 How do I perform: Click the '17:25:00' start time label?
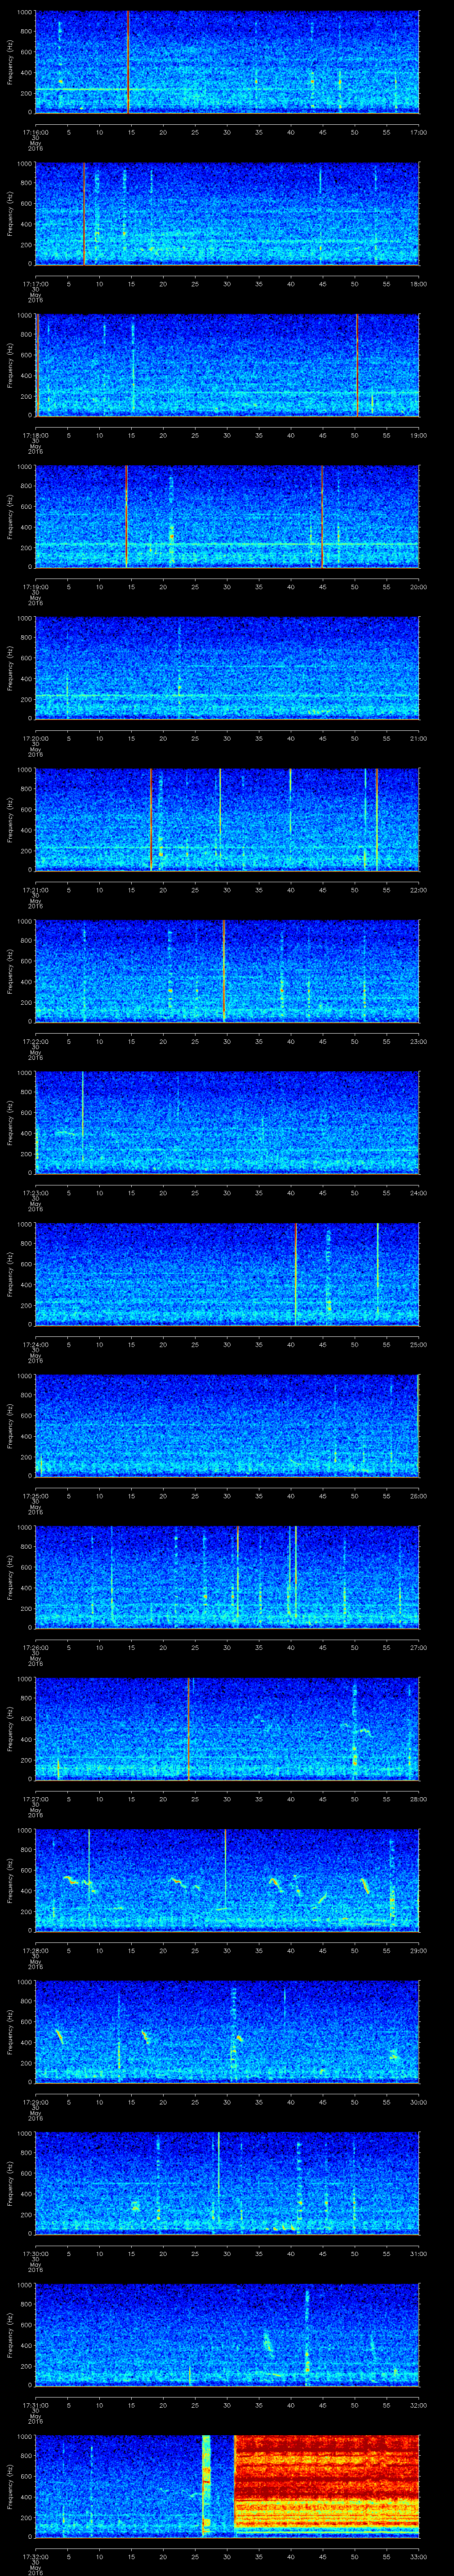(x=35, y=1496)
